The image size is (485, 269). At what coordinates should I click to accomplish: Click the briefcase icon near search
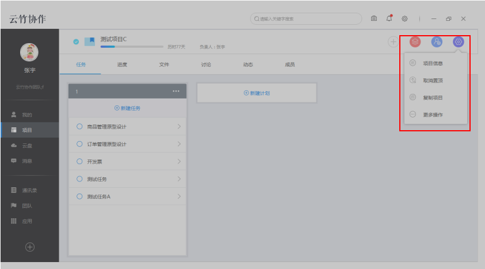[374, 18]
